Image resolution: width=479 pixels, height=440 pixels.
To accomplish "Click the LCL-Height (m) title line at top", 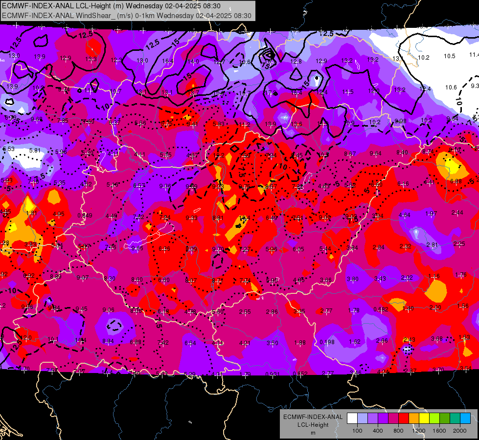I will pyautogui.click(x=111, y=6).
